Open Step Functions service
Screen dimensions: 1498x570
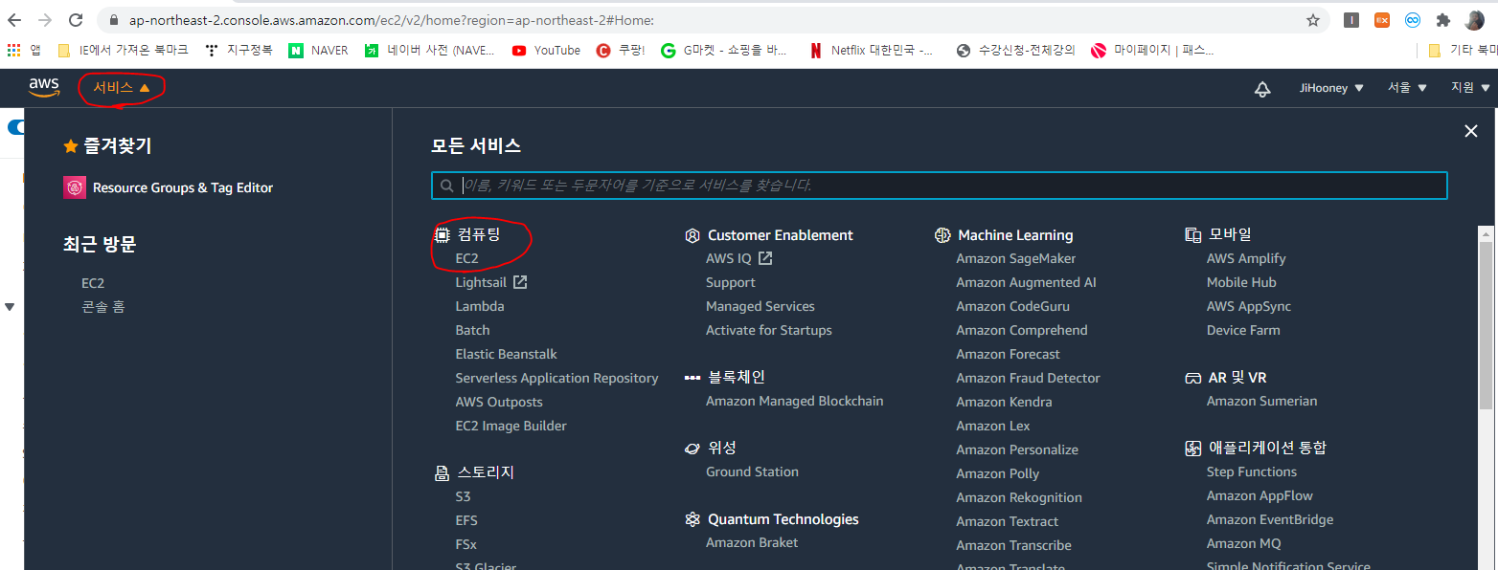tap(1252, 471)
